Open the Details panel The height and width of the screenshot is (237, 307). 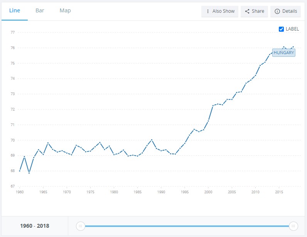285,11
